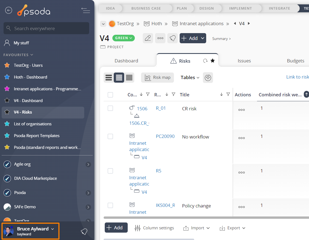309x240 pixels.
Task: Click the horizontal scrollbar under the risks table
Action: click(x=206, y=218)
